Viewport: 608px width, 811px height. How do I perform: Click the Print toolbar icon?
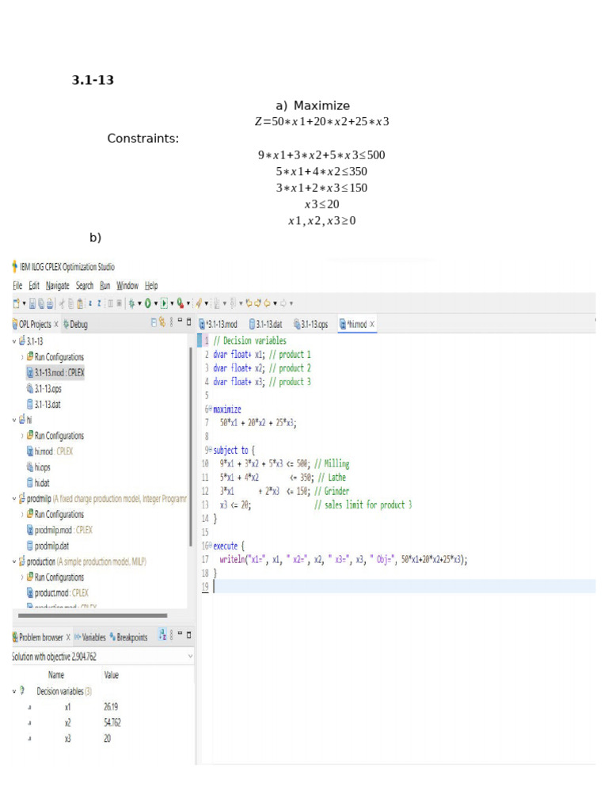point(50,303)
